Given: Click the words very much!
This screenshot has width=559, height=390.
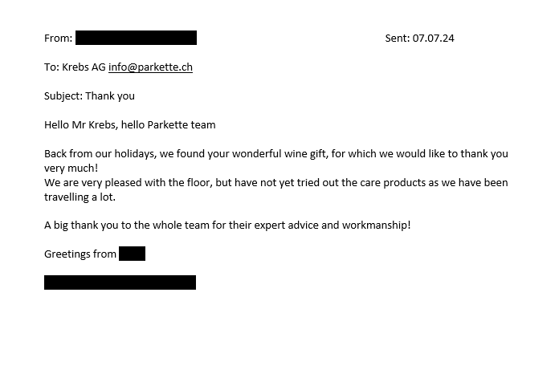Looking at the screenshot, I should [71, 168].
